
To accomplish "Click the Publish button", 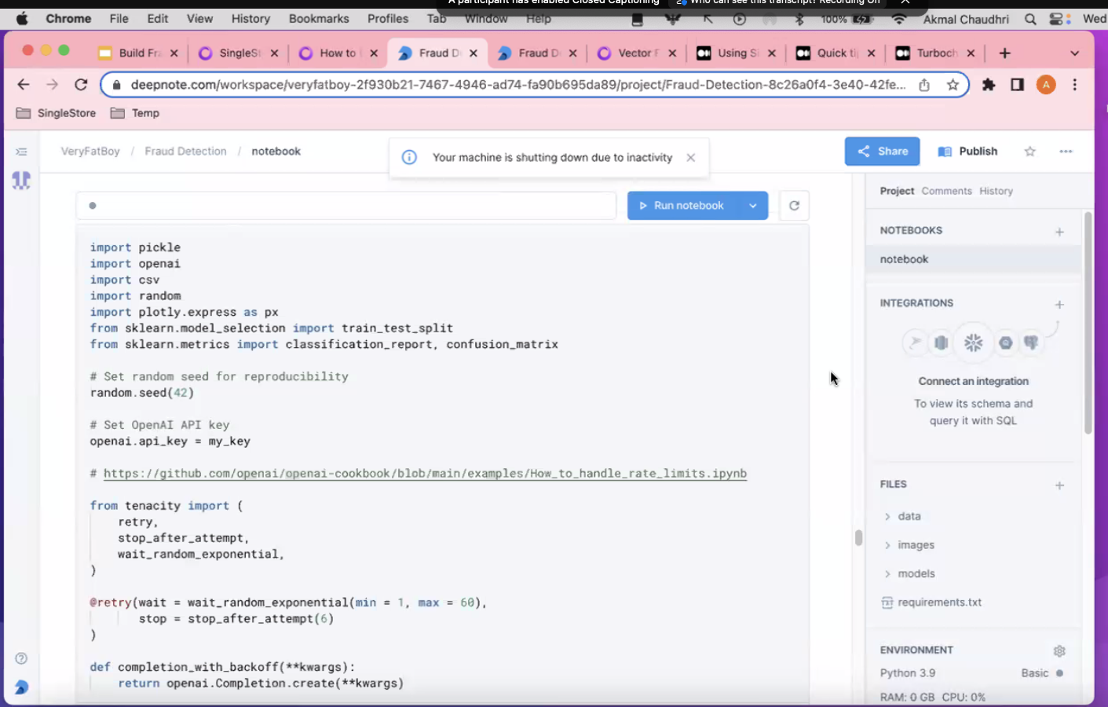I will tap(967, 152).
